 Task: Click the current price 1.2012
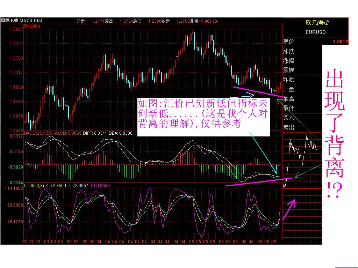(340, 42)
